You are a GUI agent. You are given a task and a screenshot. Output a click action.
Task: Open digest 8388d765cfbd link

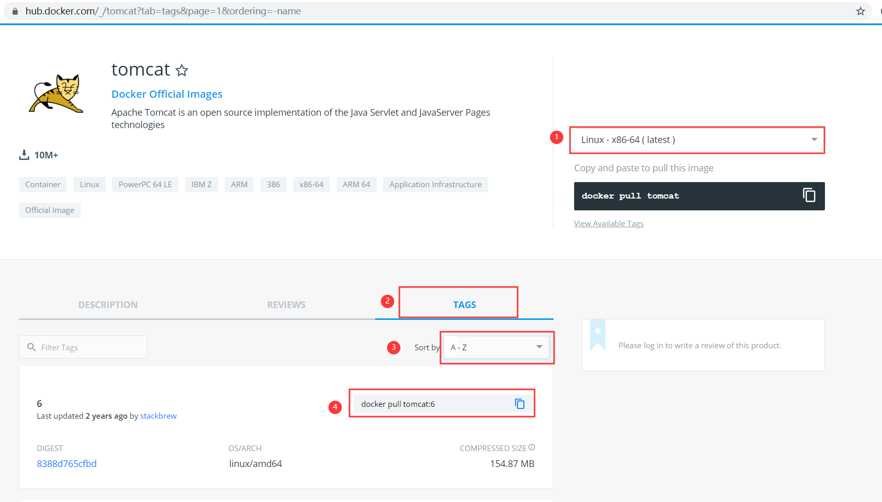pos(67,464)
